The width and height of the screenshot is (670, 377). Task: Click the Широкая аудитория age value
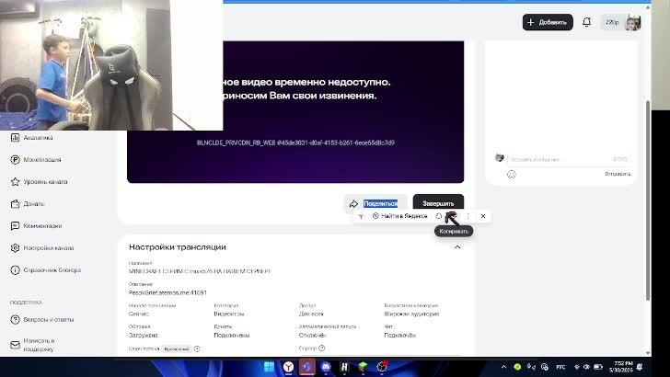[x=411, y=314]
